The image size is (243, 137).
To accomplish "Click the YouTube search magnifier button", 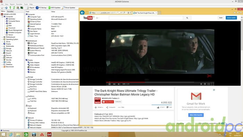I will click(x=187, y=18).
